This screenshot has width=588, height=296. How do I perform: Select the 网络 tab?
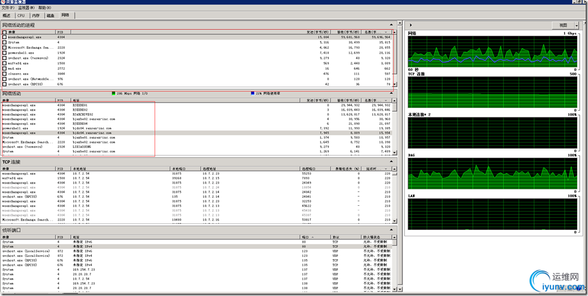coord(66,15)
